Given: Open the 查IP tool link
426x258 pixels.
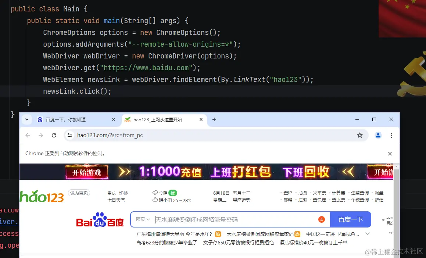Looking at the screenshot, I should [287, 193].
